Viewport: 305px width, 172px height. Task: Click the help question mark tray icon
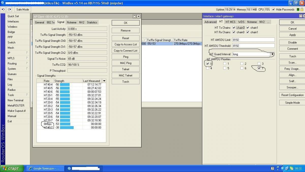272,168
